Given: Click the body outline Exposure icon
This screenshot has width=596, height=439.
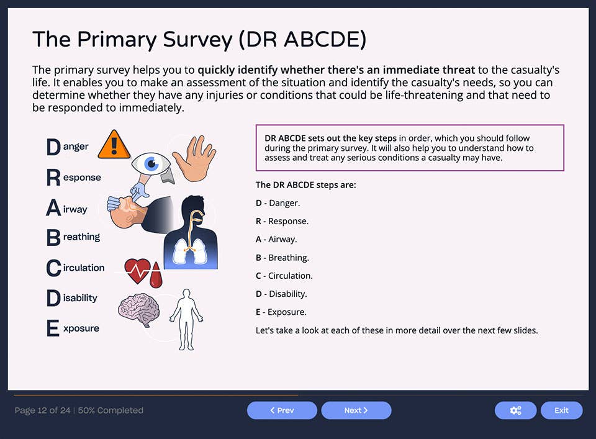Looking at the screenshot, I should coord(186,320).
